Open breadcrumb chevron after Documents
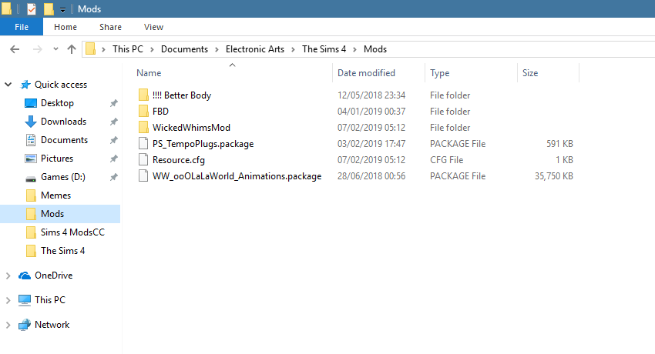The image size is (655, 354). (217, 49)
